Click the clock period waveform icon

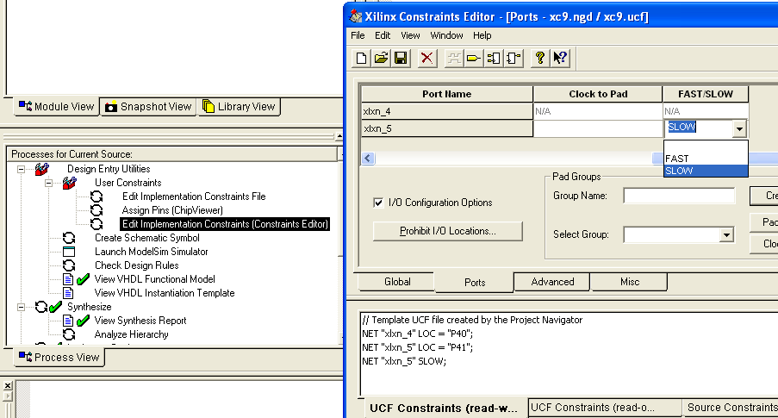click(453, 58)
